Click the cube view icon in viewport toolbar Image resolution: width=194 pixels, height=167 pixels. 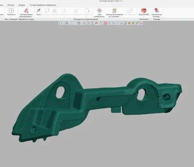[66, 23]
